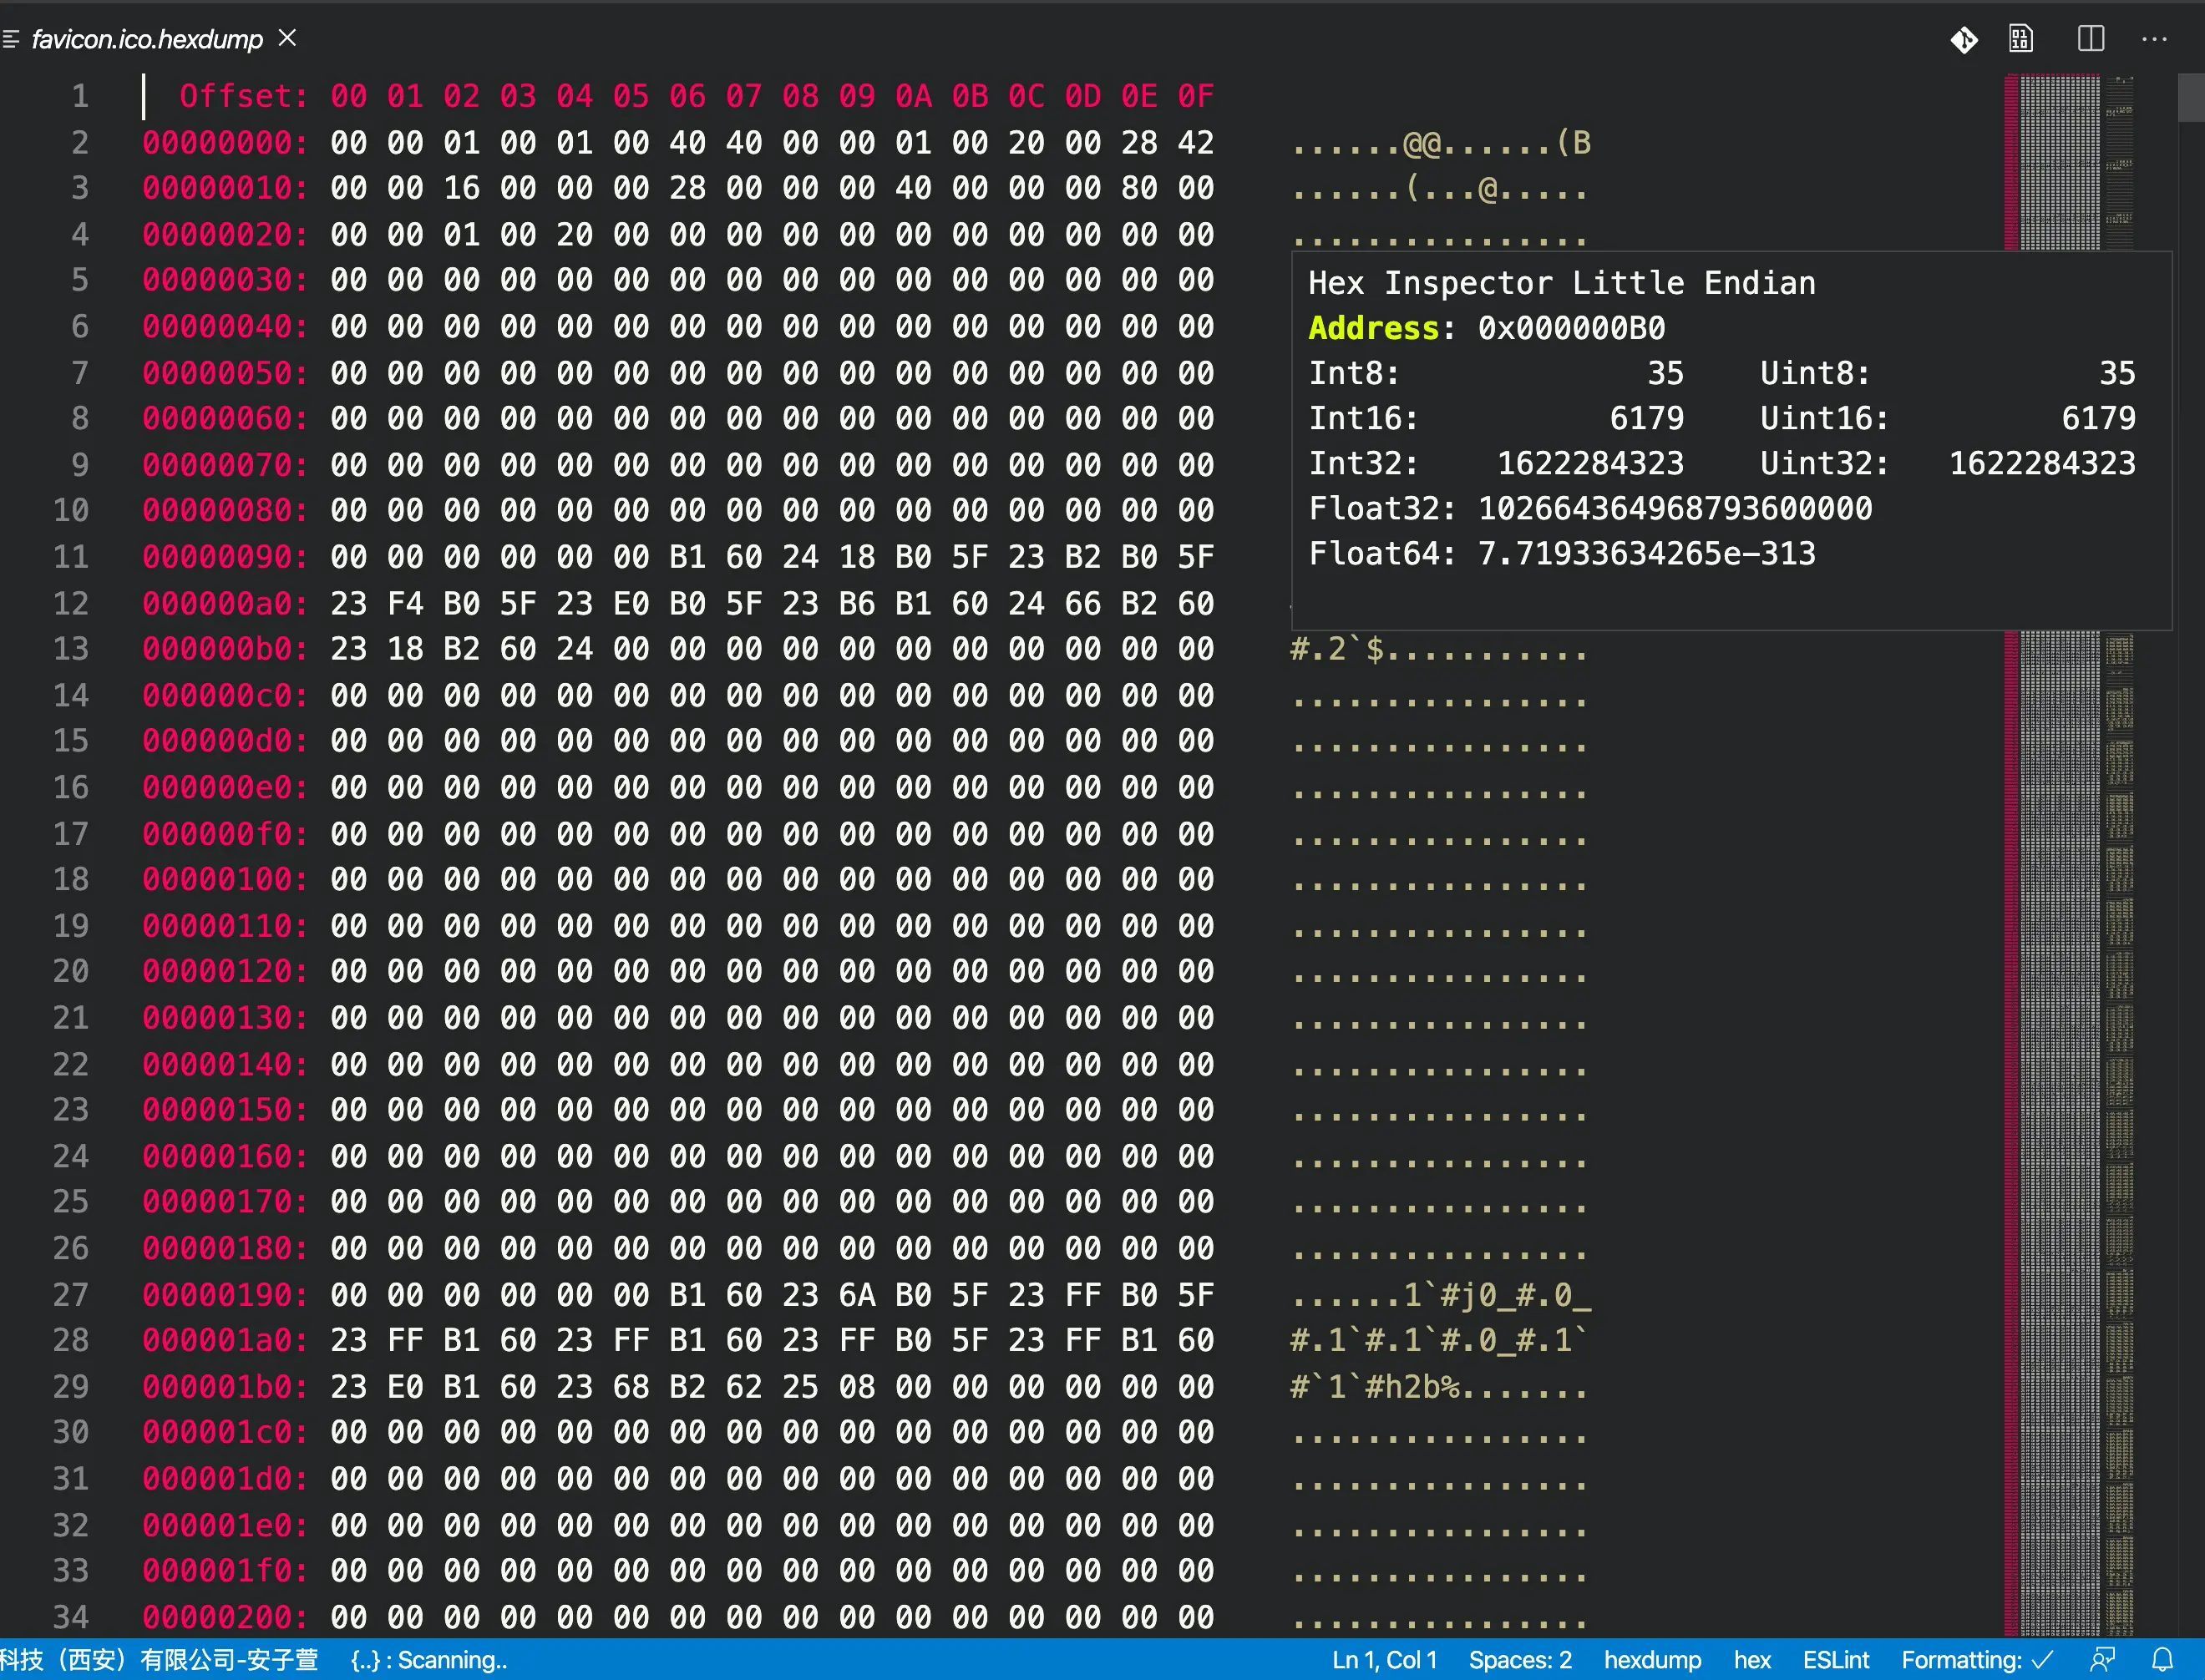Click the hex status bar item
The width and height of the screenshot is (2205, 1680).
[x=1752, y=1660]
